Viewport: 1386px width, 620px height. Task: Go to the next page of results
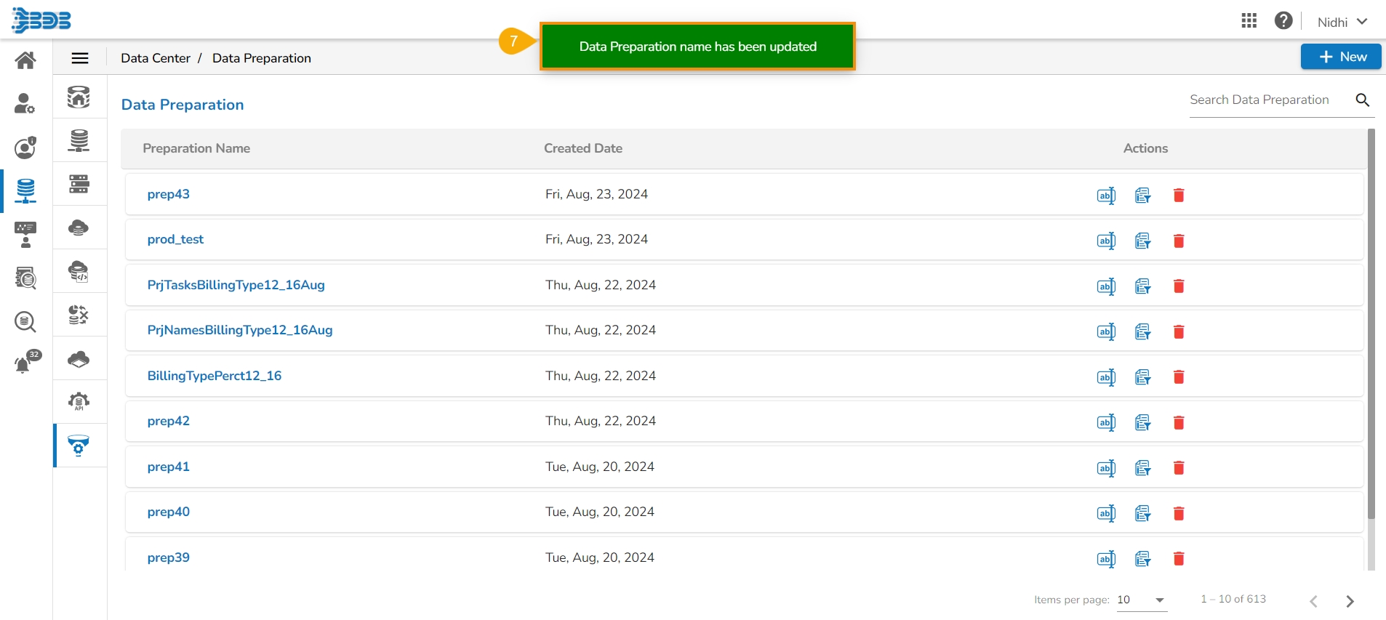point(1350,601)
